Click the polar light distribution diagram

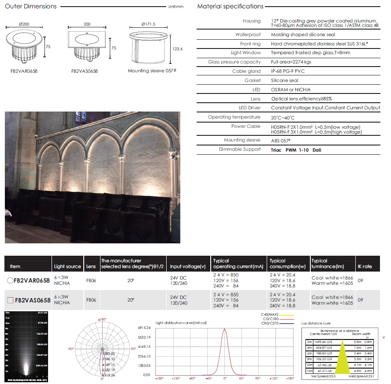click(x=102, y=348)
